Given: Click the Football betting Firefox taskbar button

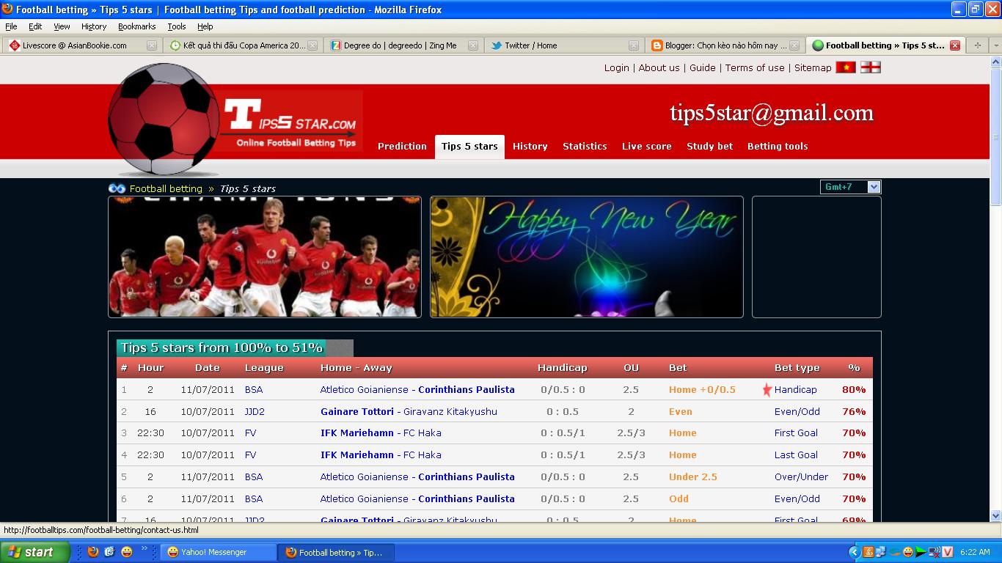Looking at the screenshot, I should [x=337, y=552].
